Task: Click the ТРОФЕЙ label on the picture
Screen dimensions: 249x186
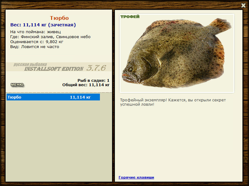Action: coord(130,17)
